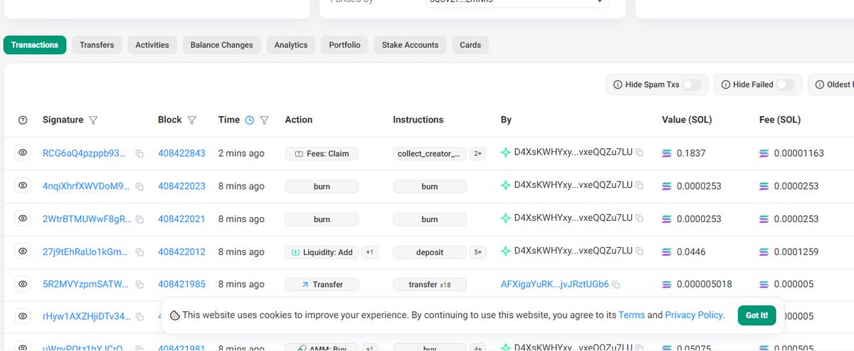
Task: Expand 5+ instructions for deposit row
Action: tap(478, 251)
